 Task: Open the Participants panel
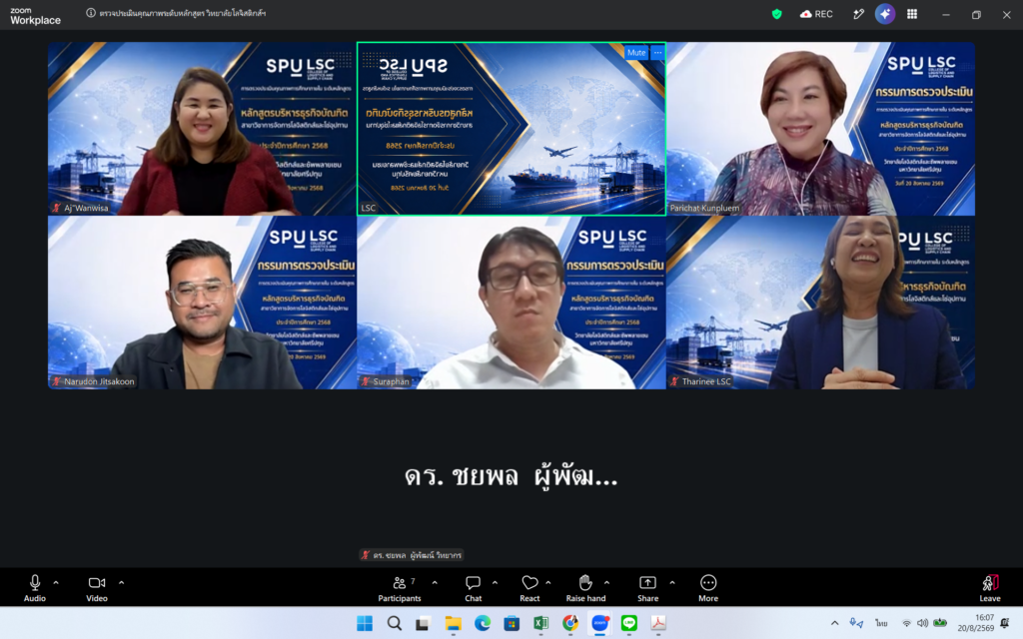click(x=400, y=587)
